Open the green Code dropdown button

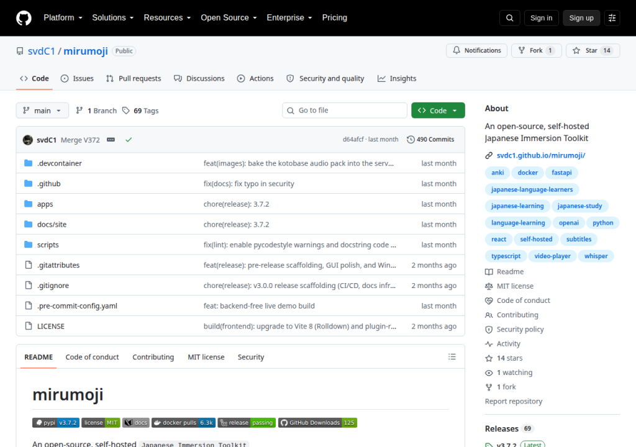coord(438,111)
